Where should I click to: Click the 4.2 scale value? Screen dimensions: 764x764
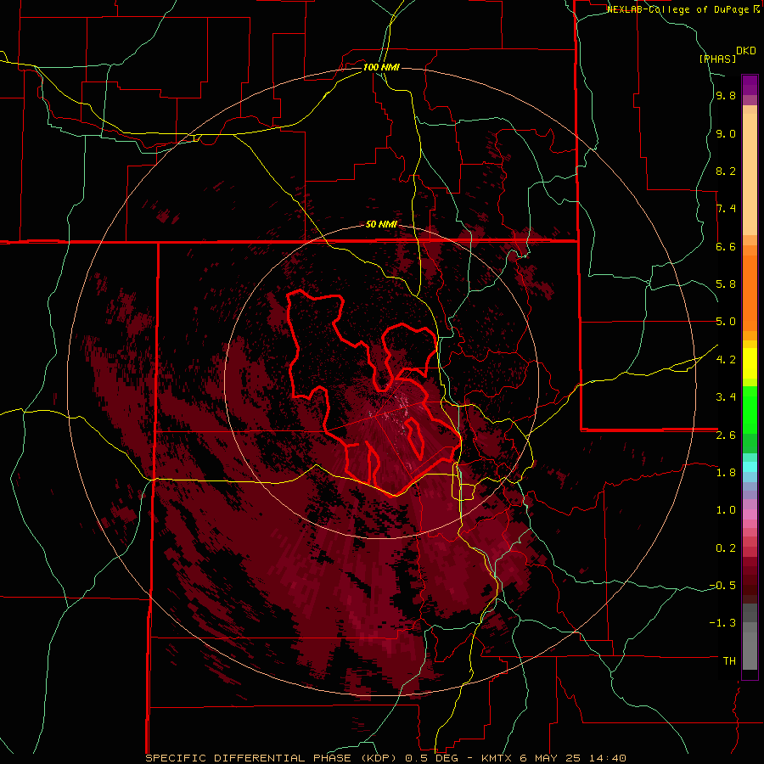click(726, 359)
